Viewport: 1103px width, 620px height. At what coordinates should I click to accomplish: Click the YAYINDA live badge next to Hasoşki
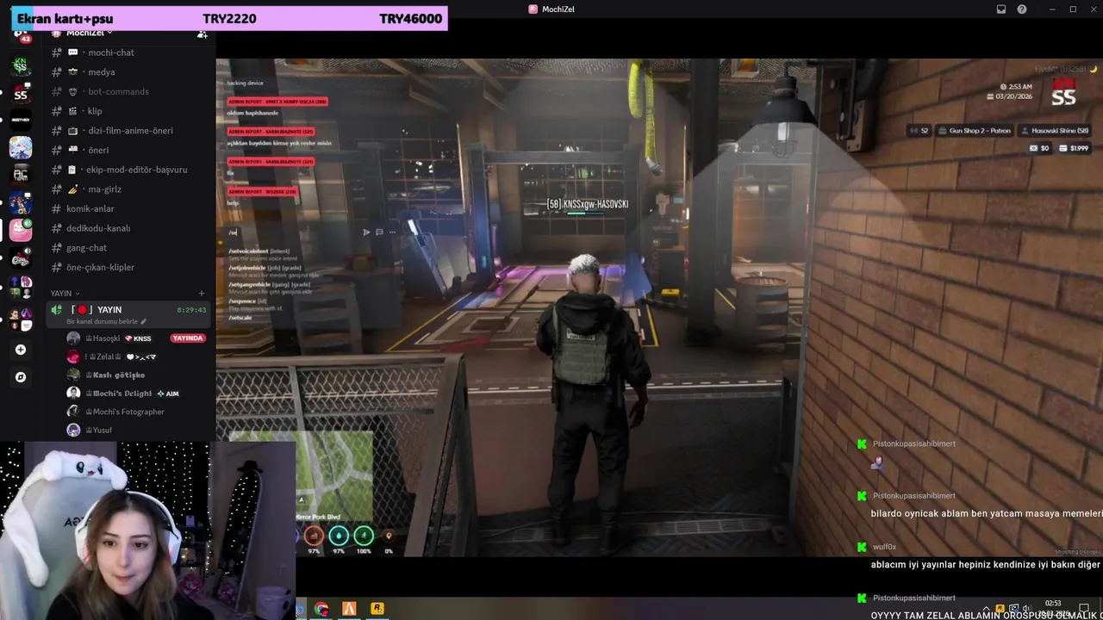point(188,338)
